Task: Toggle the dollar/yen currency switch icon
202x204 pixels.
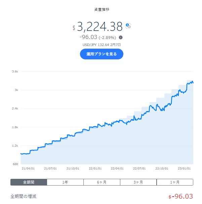Action: [x=128, y=26]
